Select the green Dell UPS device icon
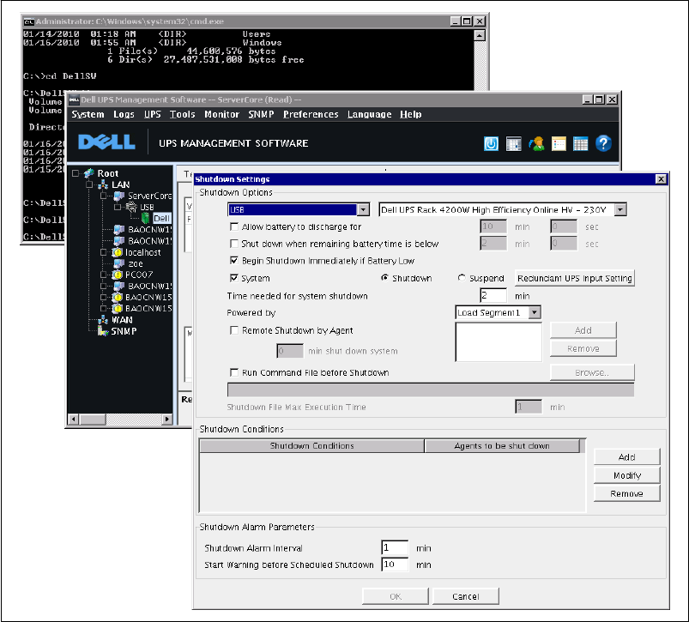Image resolution: width=689 pixels, height=622 pixels. pos(146,219)
